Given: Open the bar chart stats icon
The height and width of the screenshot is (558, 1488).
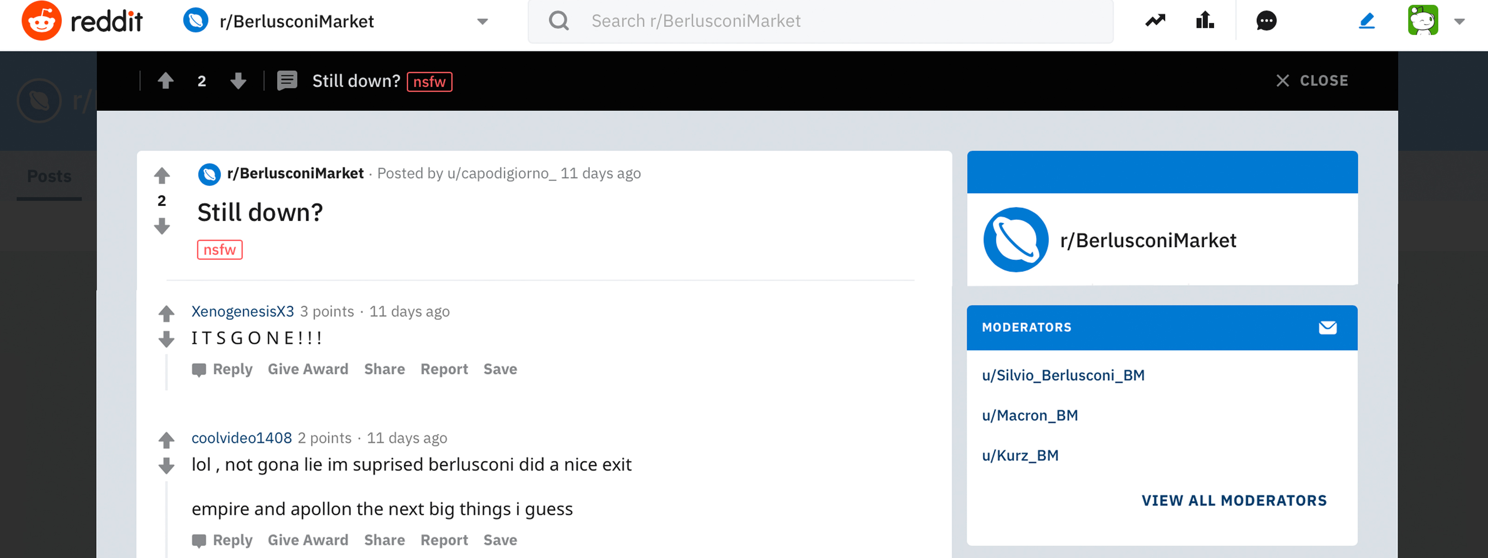Looking at the screenshot, I should click(x=1206, y=21).
